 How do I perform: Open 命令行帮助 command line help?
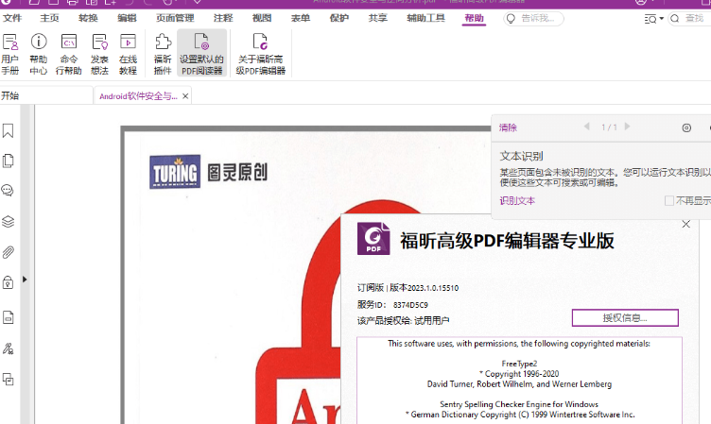pyautogui.click(x=69, y=53)
